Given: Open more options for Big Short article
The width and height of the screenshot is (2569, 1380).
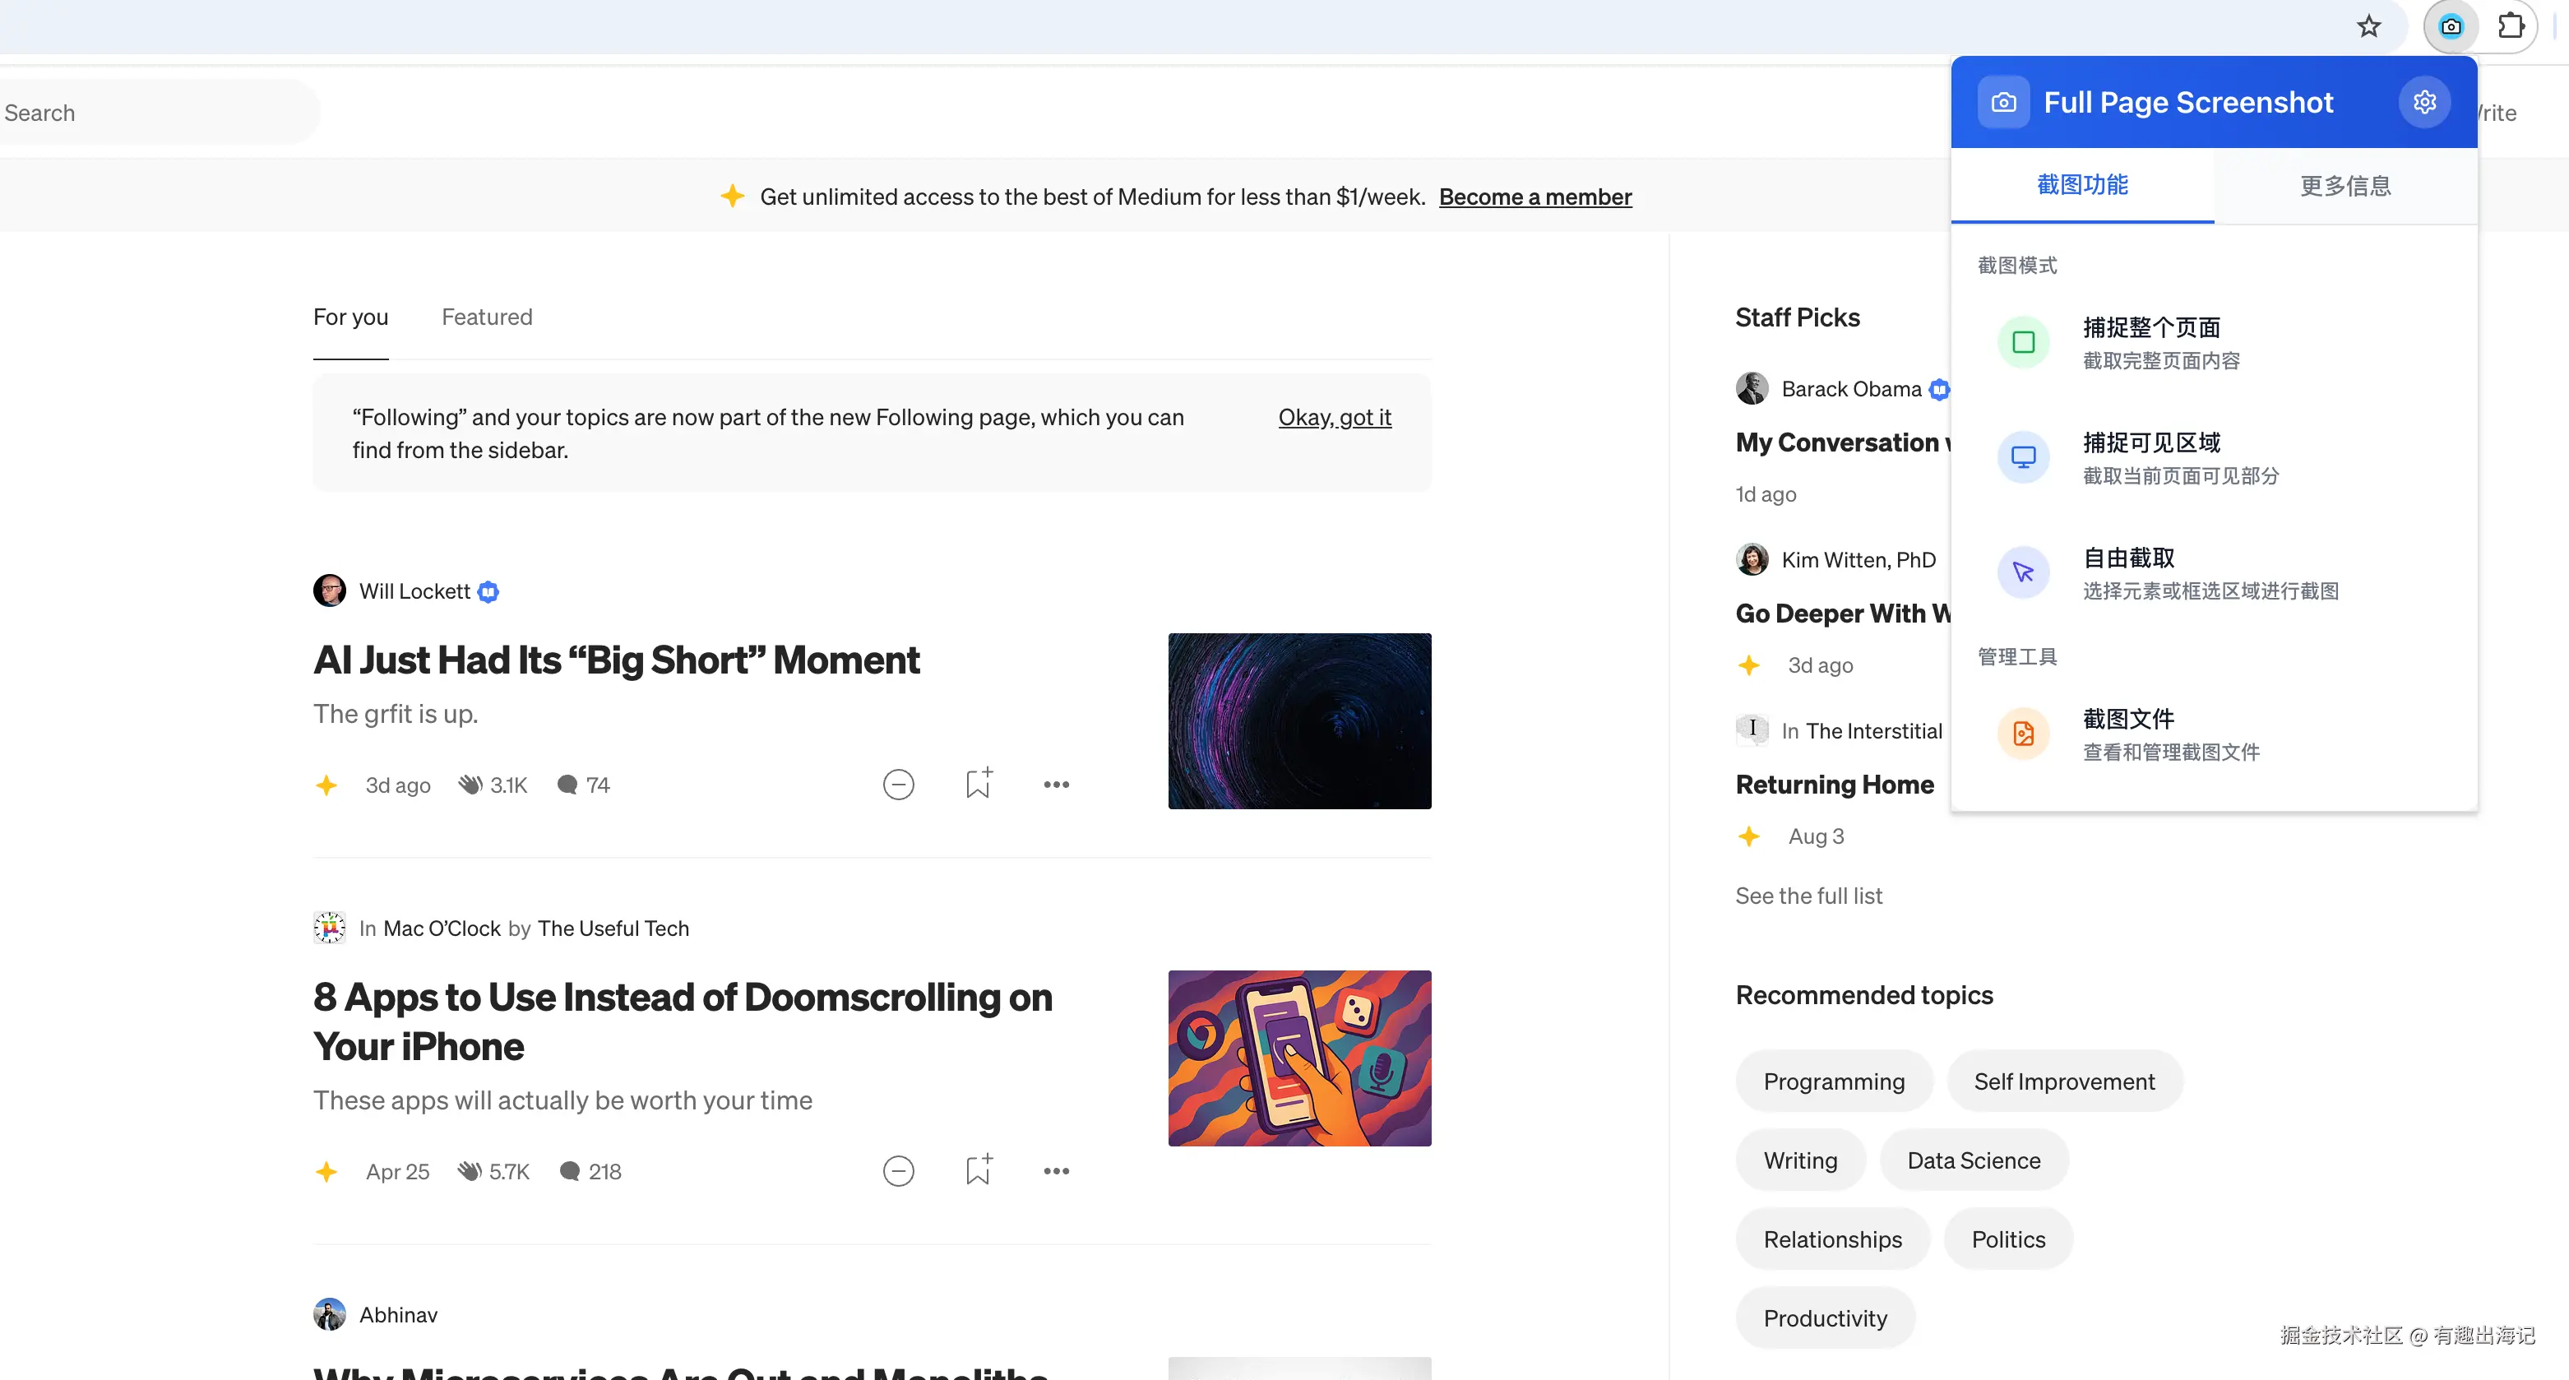Looking at the screenshot, I should 1056,785.
